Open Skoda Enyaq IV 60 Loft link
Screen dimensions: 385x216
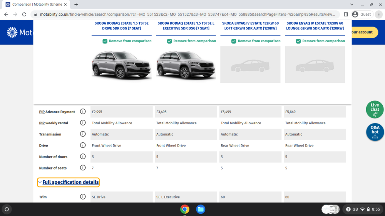(x=251, y=26)
